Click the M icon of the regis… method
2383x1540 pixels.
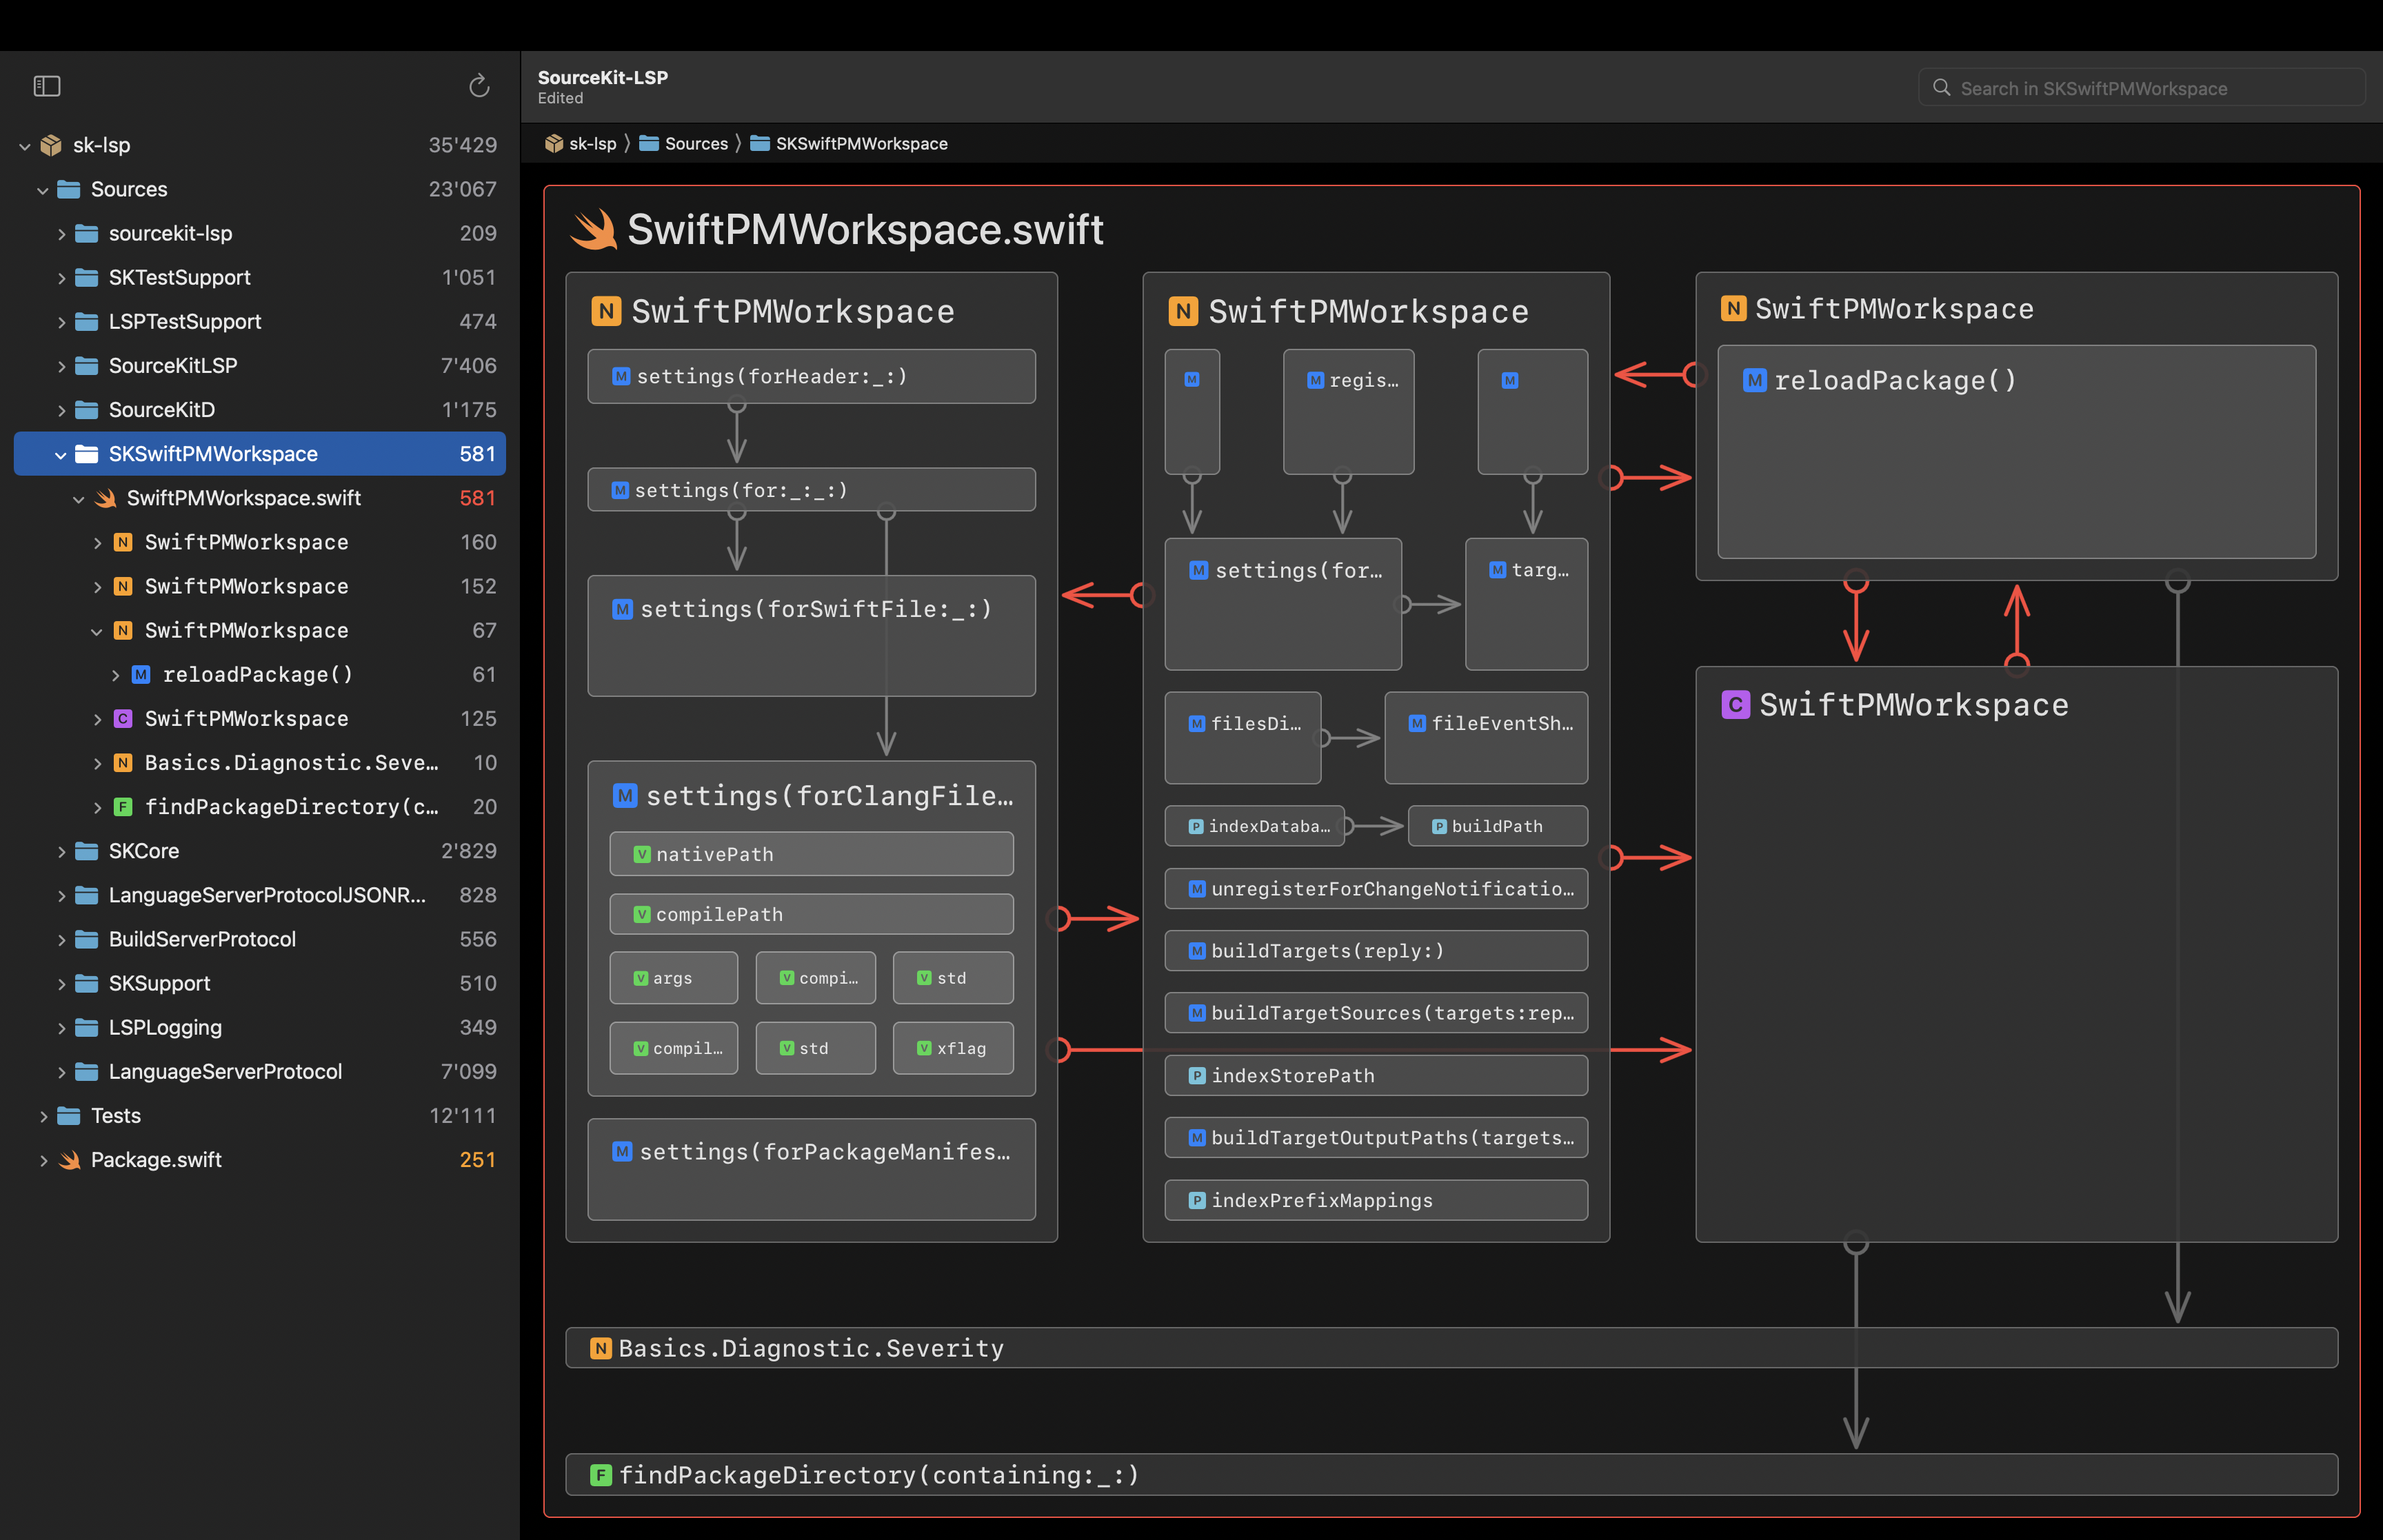(1315, 380)
